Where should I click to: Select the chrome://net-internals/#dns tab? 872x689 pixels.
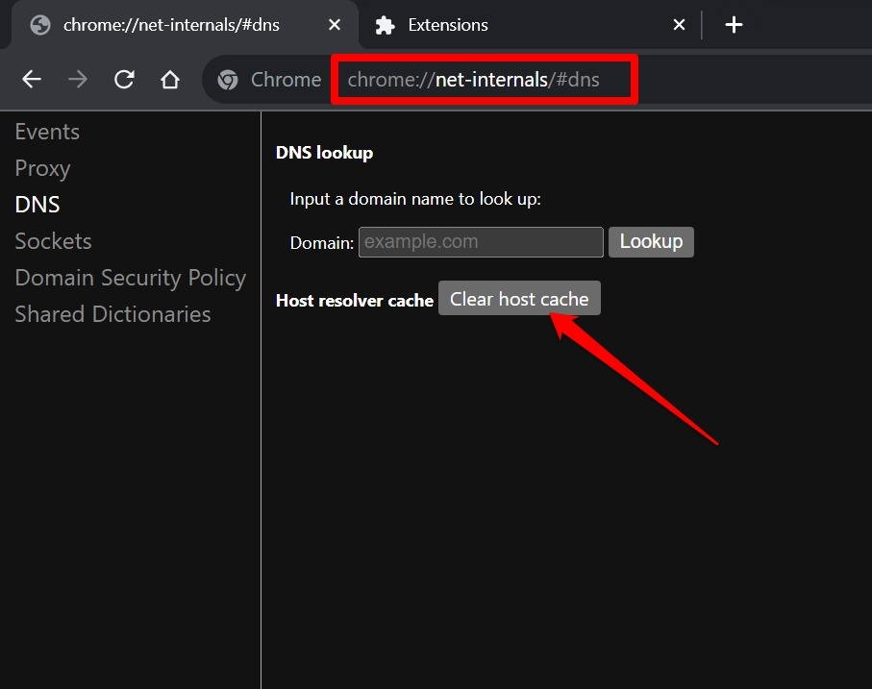173,24
